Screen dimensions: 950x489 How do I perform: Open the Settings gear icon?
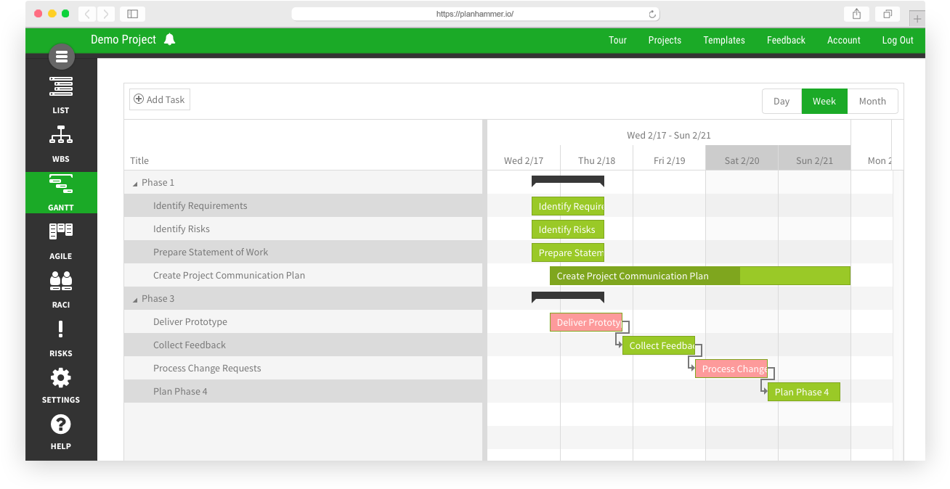[x=61, y=377]
